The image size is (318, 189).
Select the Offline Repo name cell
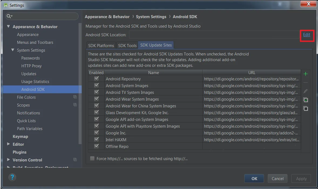click(x=154, y=146)
